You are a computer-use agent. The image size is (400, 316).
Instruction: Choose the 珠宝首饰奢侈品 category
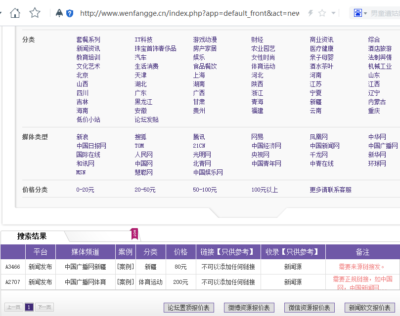(x=156, y=49)
